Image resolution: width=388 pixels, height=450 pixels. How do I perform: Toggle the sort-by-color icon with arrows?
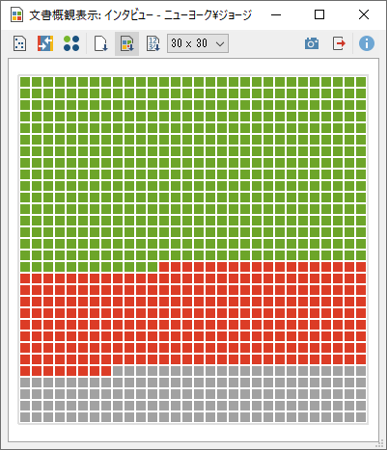(x=45, y=43)
